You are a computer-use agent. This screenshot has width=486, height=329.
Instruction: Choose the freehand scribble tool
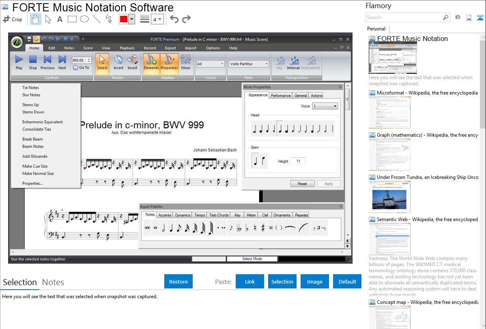click(x=109, y=19)
